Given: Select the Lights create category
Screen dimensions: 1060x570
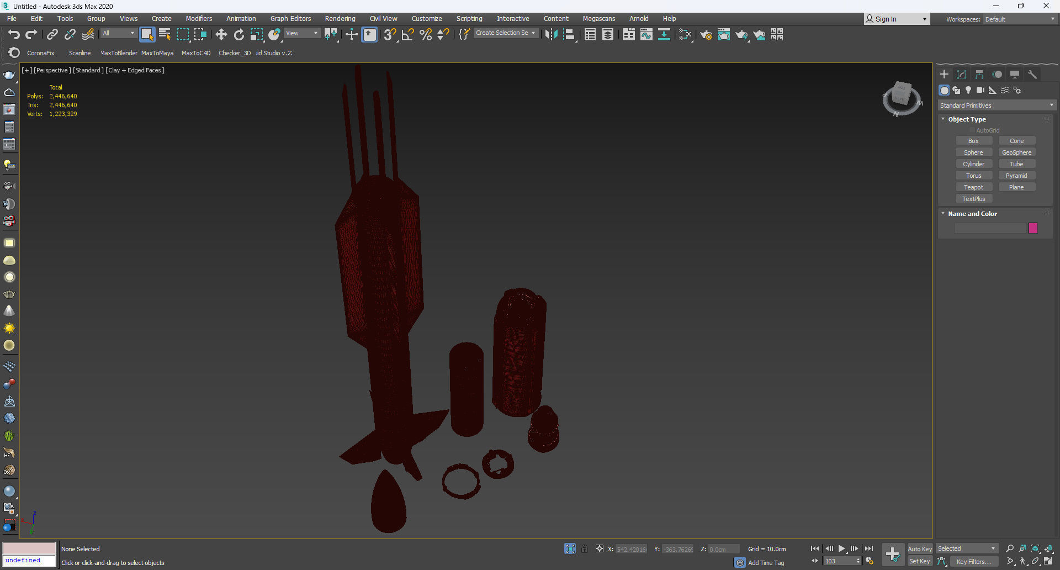Looking at the screenshot, I should click(x=968, y=90).
